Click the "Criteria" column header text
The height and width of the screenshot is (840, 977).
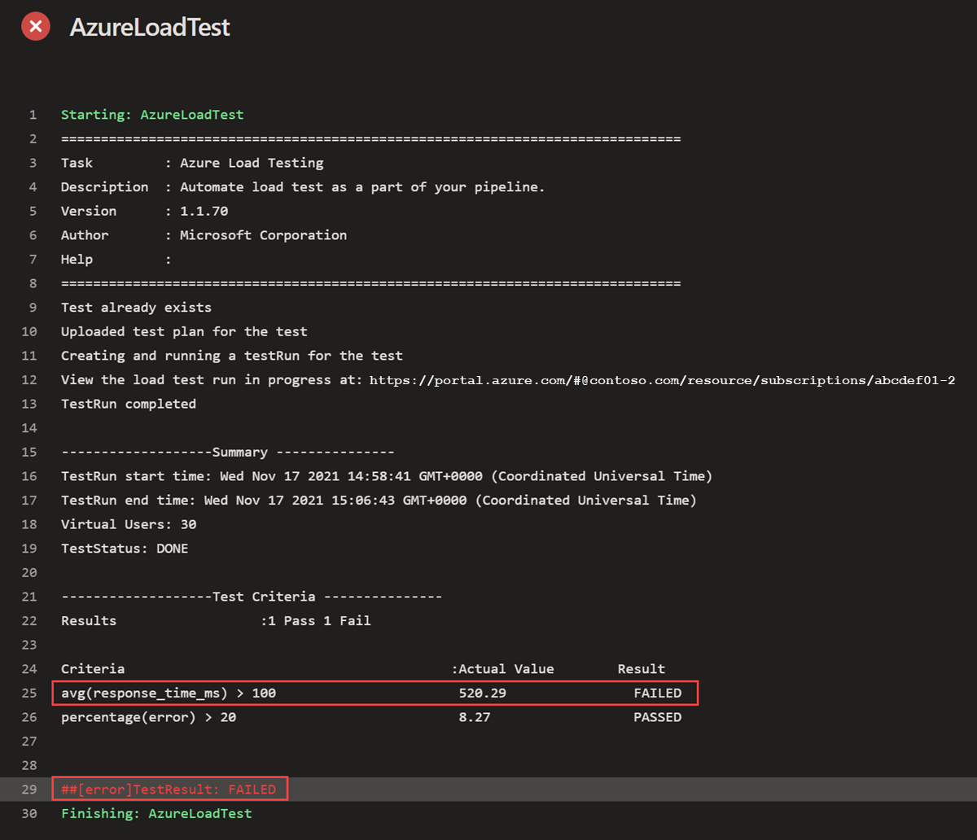tap(93, 669)
